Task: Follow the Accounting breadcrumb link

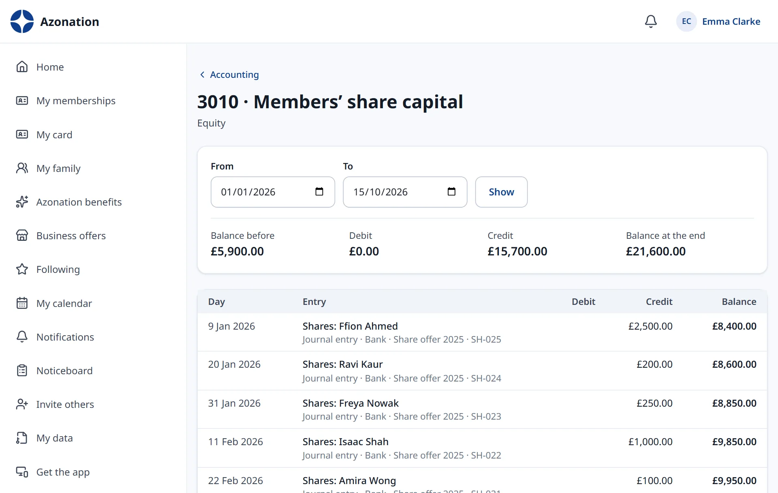Action: [x=234, y=75]
